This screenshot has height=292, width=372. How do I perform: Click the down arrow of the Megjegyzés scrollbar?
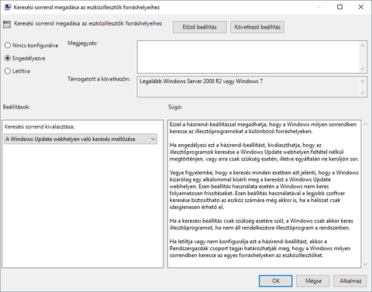tap(363, 69)
